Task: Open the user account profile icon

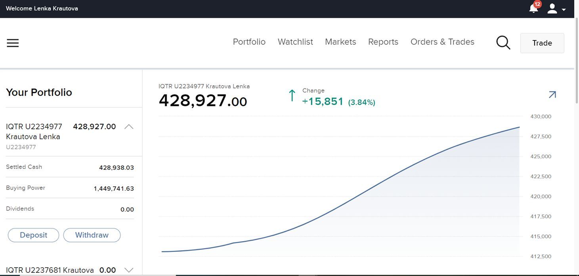Action: click(x=552, y=8)
